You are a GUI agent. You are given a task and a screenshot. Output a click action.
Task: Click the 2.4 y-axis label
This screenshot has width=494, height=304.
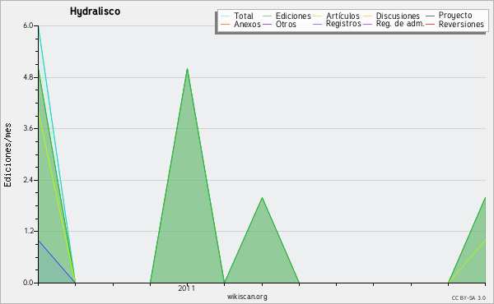click(x=28, y=180)
